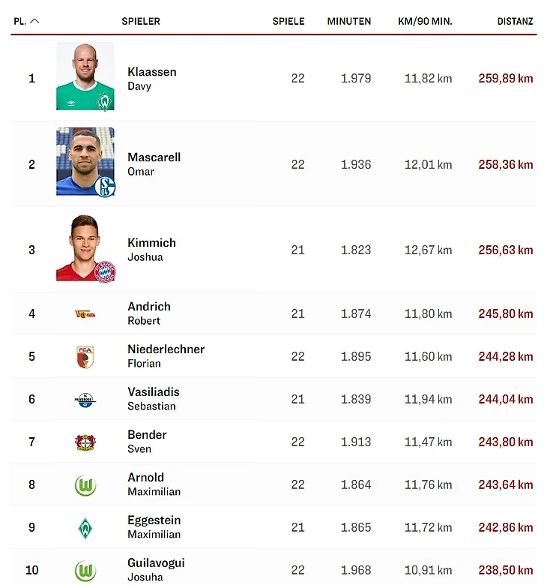The height and width of the screenshot is (585, 547).
Task: Toggle the PL. column sort arrow
Action: [34, 21]
